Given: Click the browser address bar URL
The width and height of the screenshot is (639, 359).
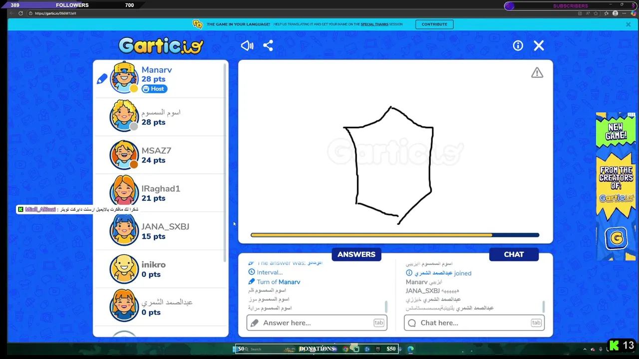Looking at the screenshot, I should [55, 13].
